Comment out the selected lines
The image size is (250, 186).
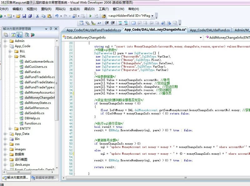click(x=120, y=23)
